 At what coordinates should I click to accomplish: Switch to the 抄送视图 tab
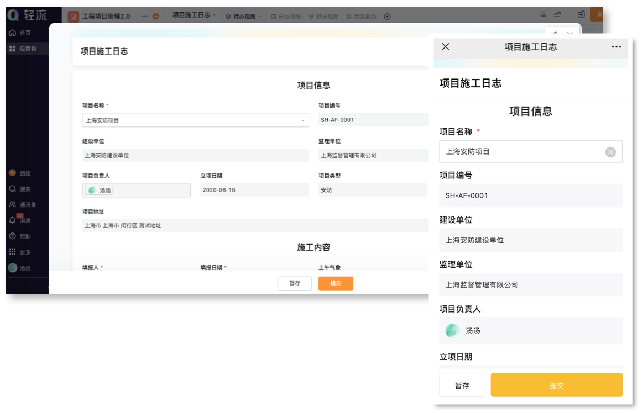pos(323,17)
